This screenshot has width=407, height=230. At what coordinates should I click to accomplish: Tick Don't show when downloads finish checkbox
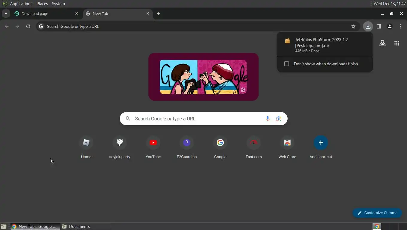[287, 64]
